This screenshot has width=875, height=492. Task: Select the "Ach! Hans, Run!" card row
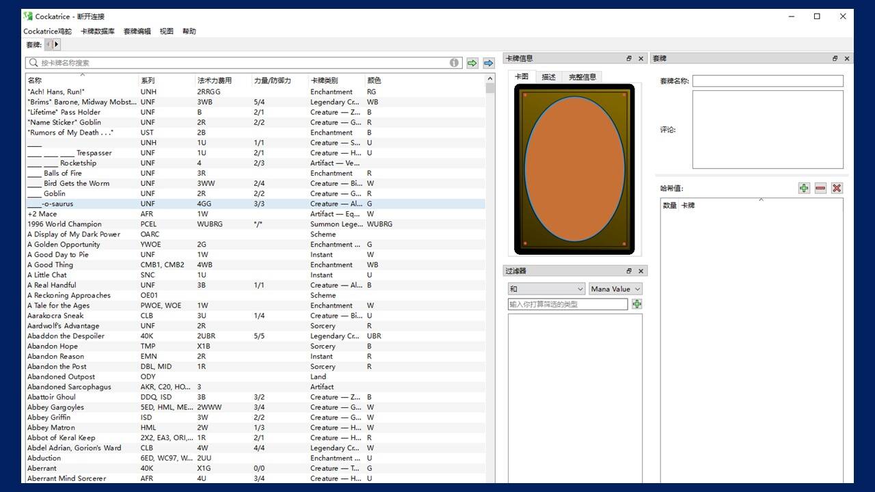[x=255, y=92]
